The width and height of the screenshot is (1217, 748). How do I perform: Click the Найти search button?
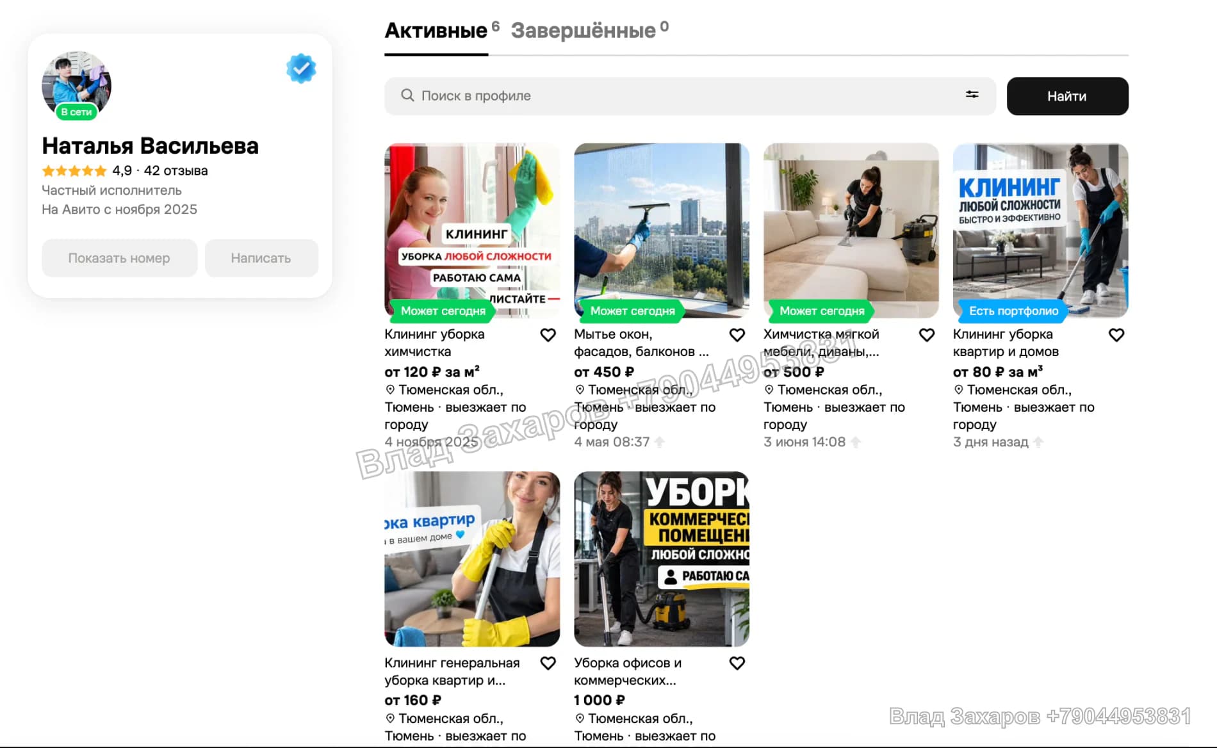click(1067, 96)
